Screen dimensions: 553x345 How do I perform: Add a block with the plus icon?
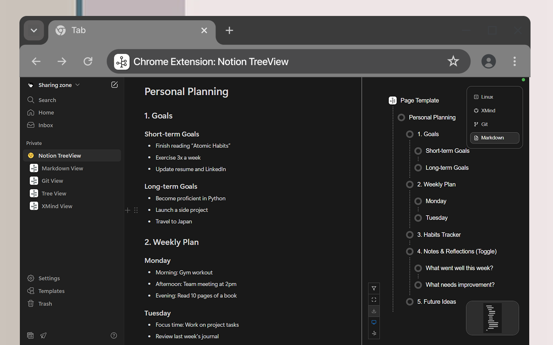tap(127, 210)
